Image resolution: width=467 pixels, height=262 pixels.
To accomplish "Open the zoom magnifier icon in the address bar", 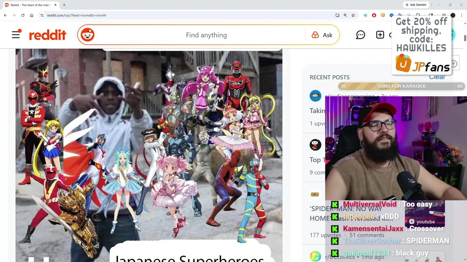I will [345, 15].
